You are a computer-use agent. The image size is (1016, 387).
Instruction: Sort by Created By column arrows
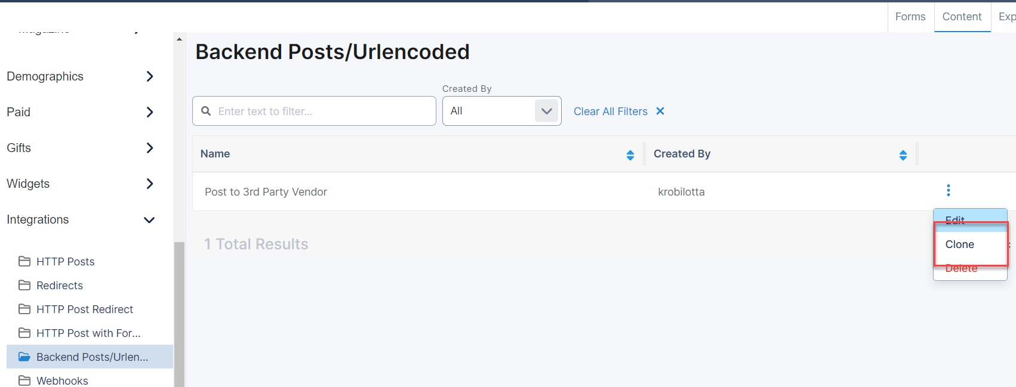pyautogui.click(x=903, y=155)
